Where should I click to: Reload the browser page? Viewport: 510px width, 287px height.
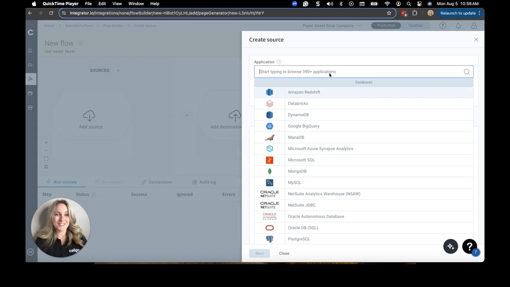click(x=51, y=13)
